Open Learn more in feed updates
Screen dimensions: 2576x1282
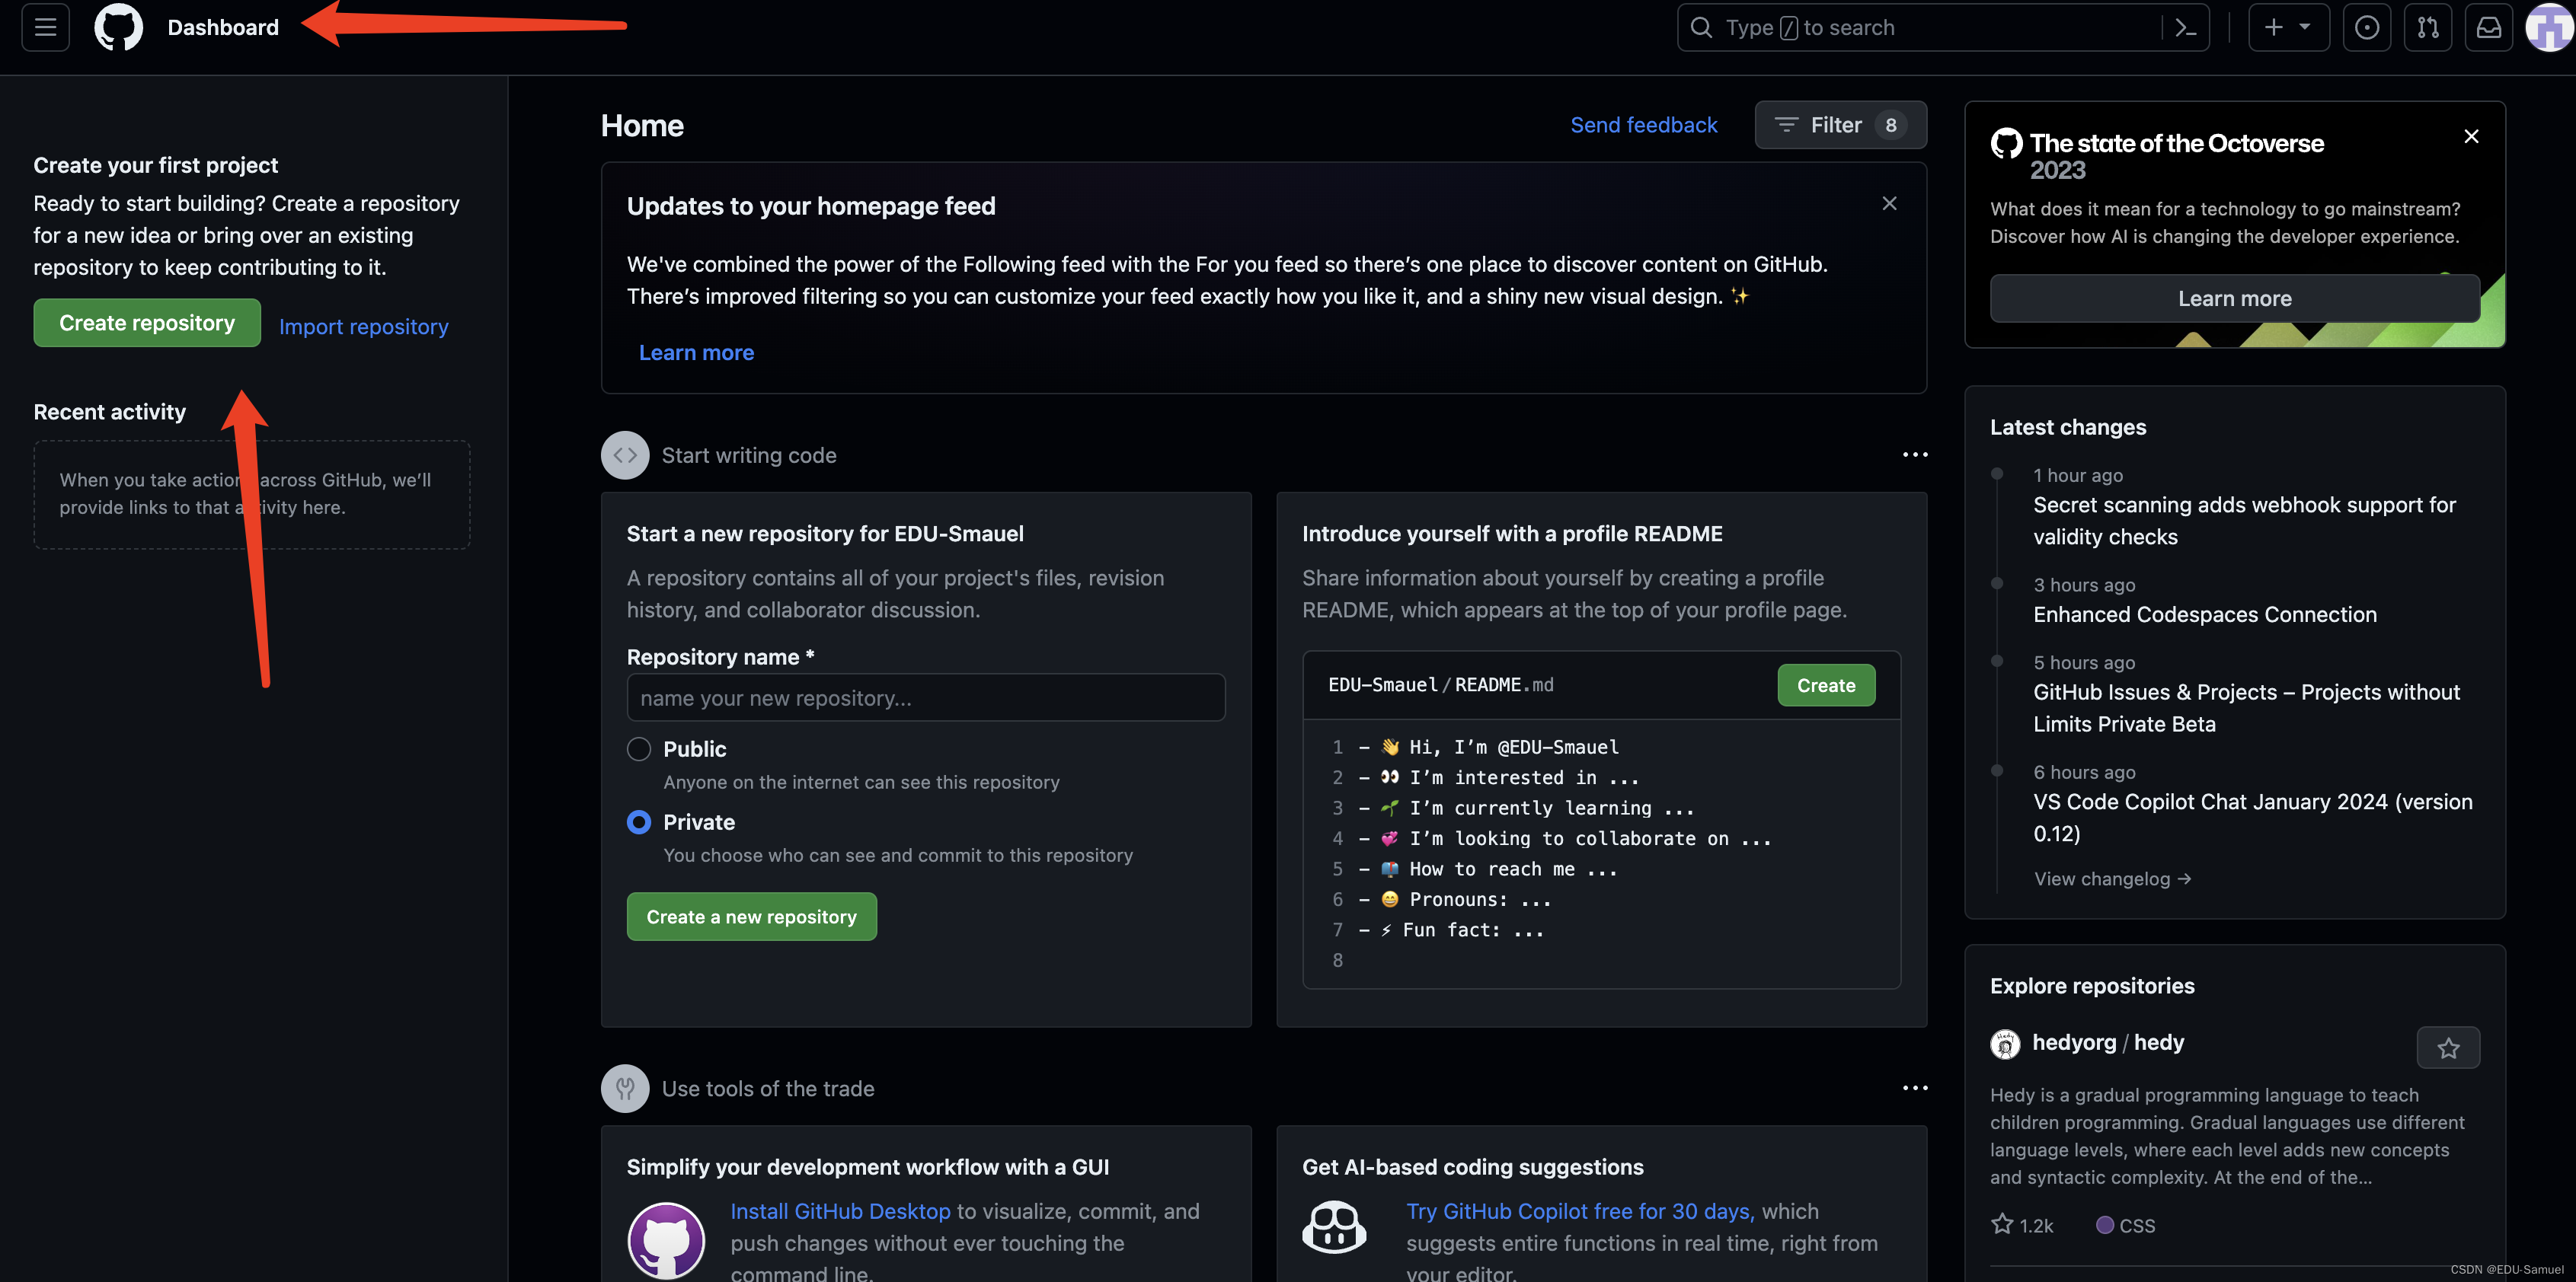[696, 352]
